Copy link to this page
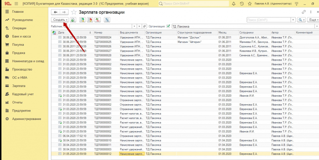This screenshot has width=319, height=160. click(304, 12)
